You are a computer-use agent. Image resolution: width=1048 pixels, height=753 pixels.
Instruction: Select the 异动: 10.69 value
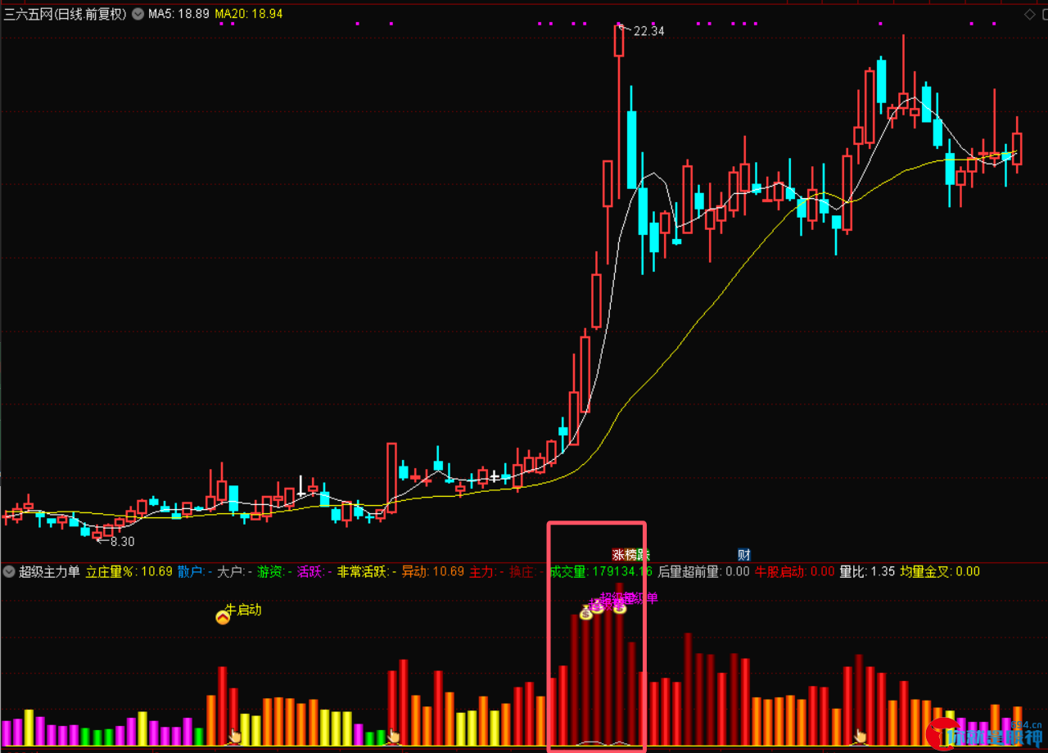(433, 571)
